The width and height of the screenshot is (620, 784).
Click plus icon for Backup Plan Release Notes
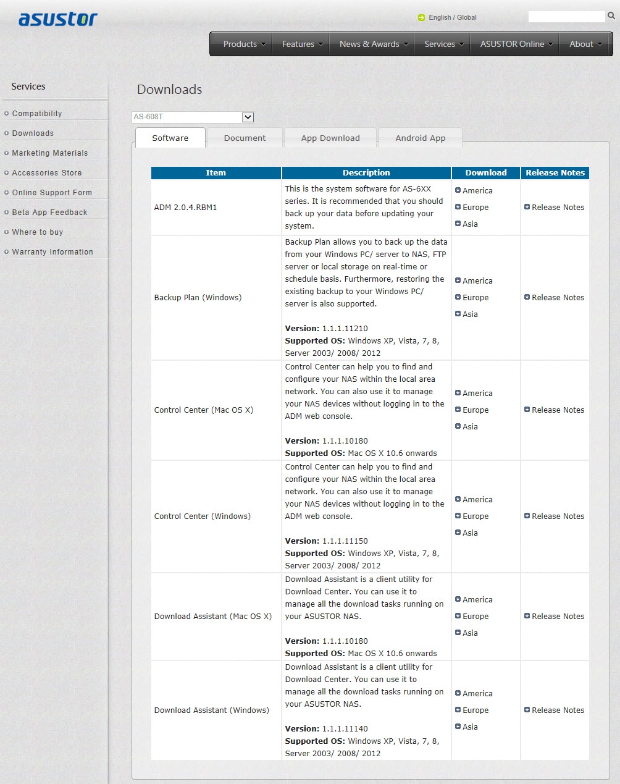pyautogui.click(x=527, y=297)
